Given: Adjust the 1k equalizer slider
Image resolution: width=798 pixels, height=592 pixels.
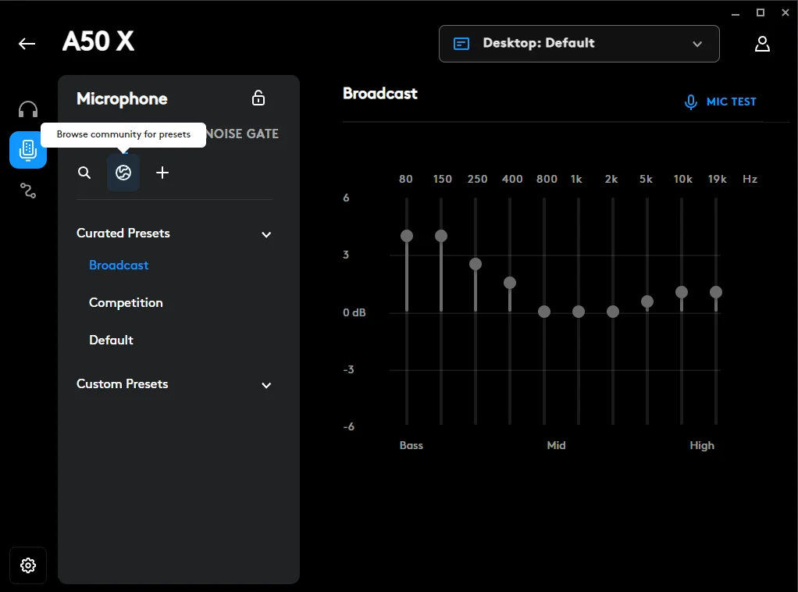Looking at the screenshot, I should click(579, 312).
